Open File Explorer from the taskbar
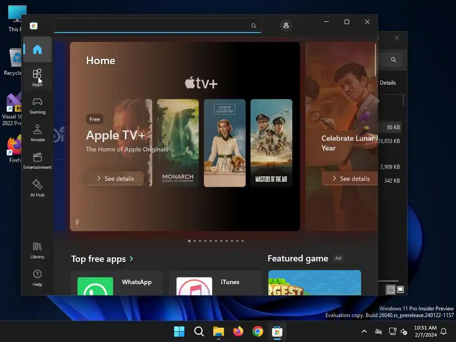Screen dimensions: 456x342 (218, 331)
